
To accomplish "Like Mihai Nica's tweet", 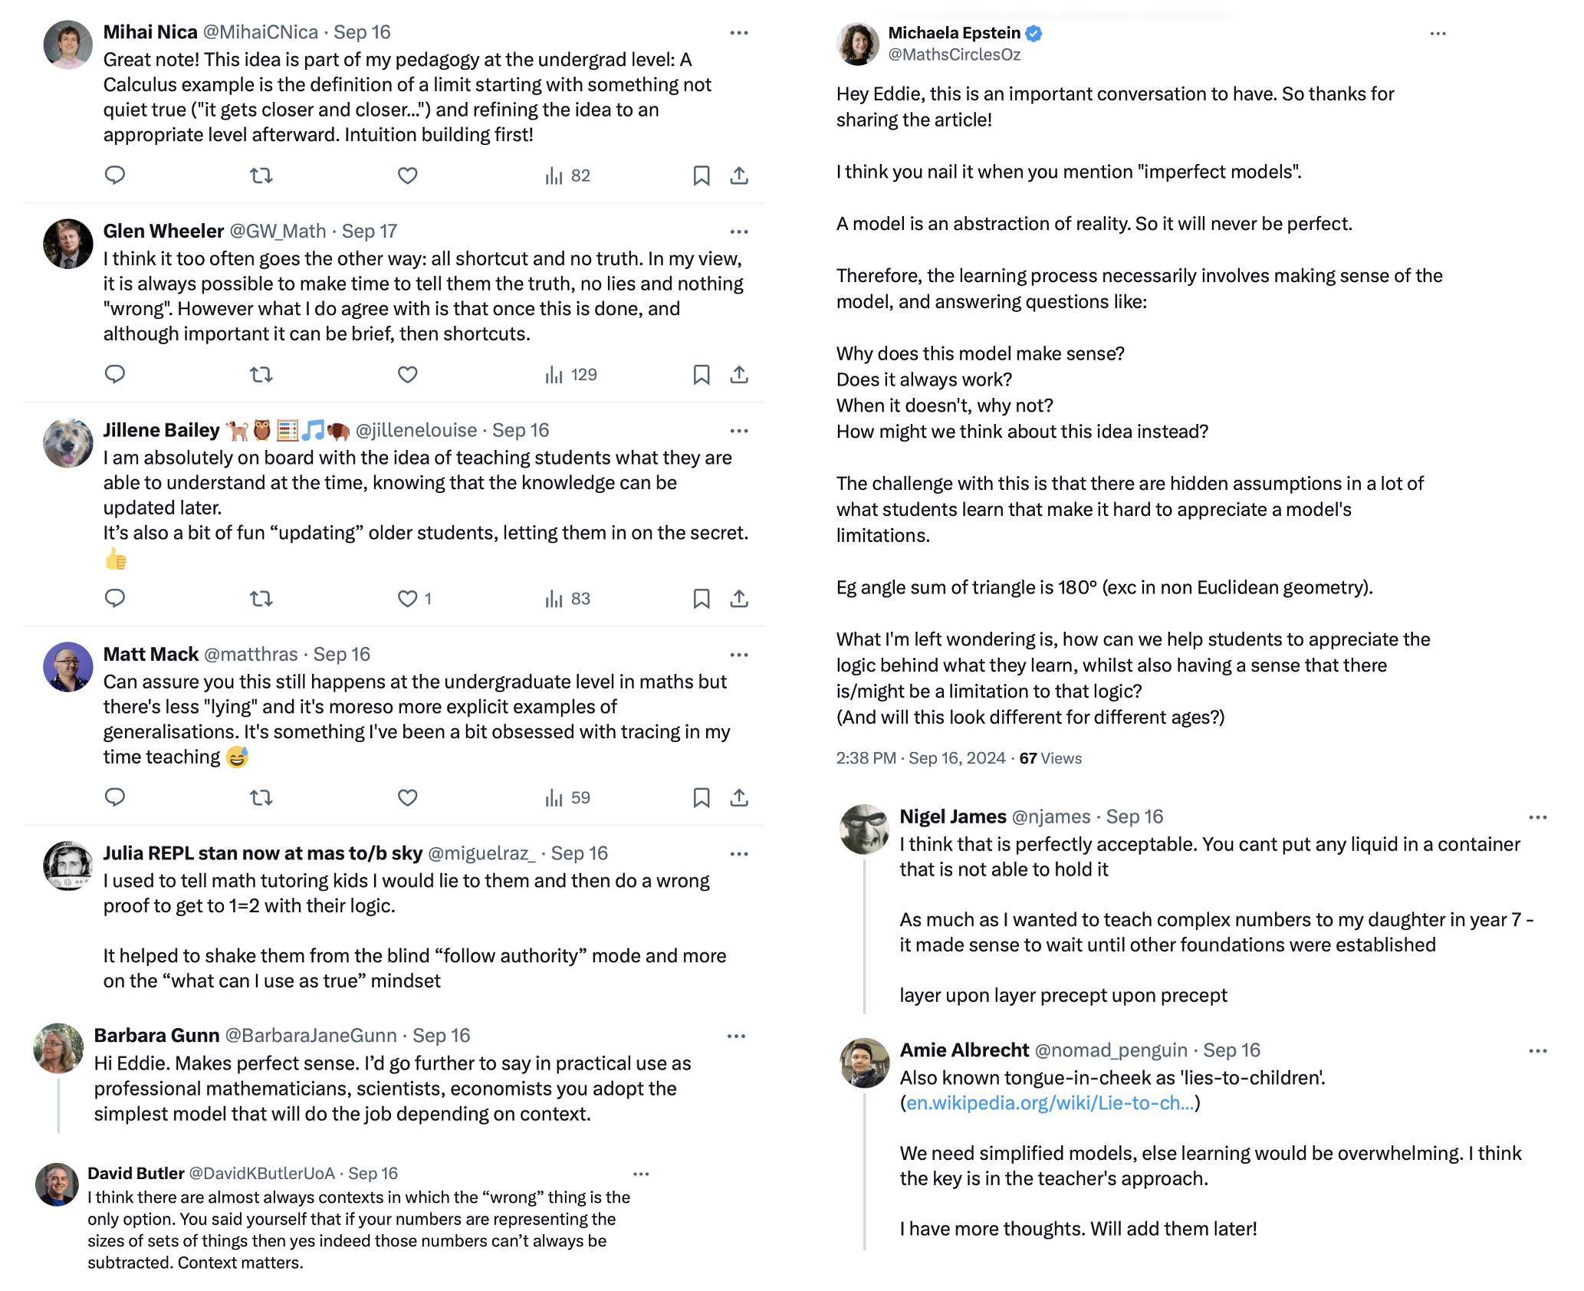I will click(x=407, y=176).
